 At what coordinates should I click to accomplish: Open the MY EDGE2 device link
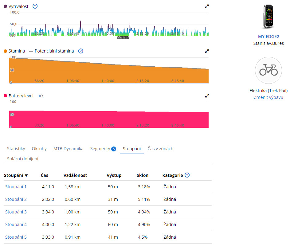[x=268, y=37]
